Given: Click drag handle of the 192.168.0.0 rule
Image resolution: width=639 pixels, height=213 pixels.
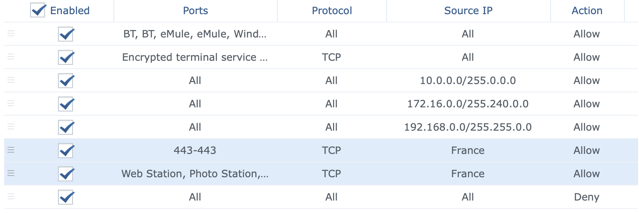Looking at the screenshot, I should pos(11,127).
